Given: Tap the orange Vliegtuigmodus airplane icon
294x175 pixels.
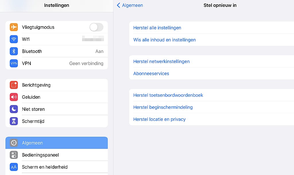Looking at the screenshot, I should coord(14,27).
